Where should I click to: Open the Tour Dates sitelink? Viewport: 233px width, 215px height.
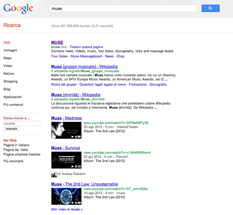coord(59,56)
